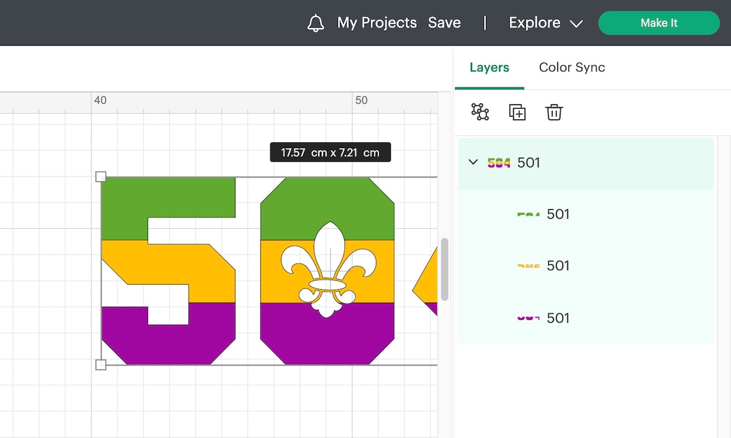Click the top-left selection handle of the graphic

click(101, 176)
